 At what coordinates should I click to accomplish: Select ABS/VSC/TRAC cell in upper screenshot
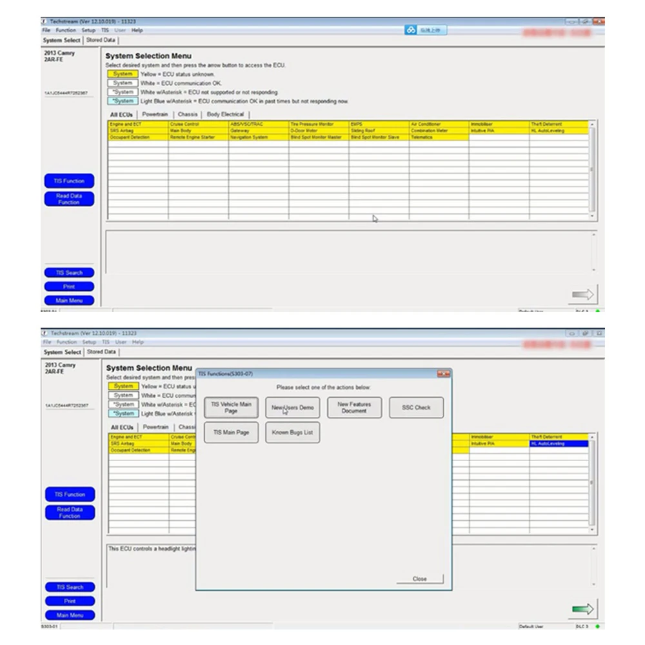(259, 124)
